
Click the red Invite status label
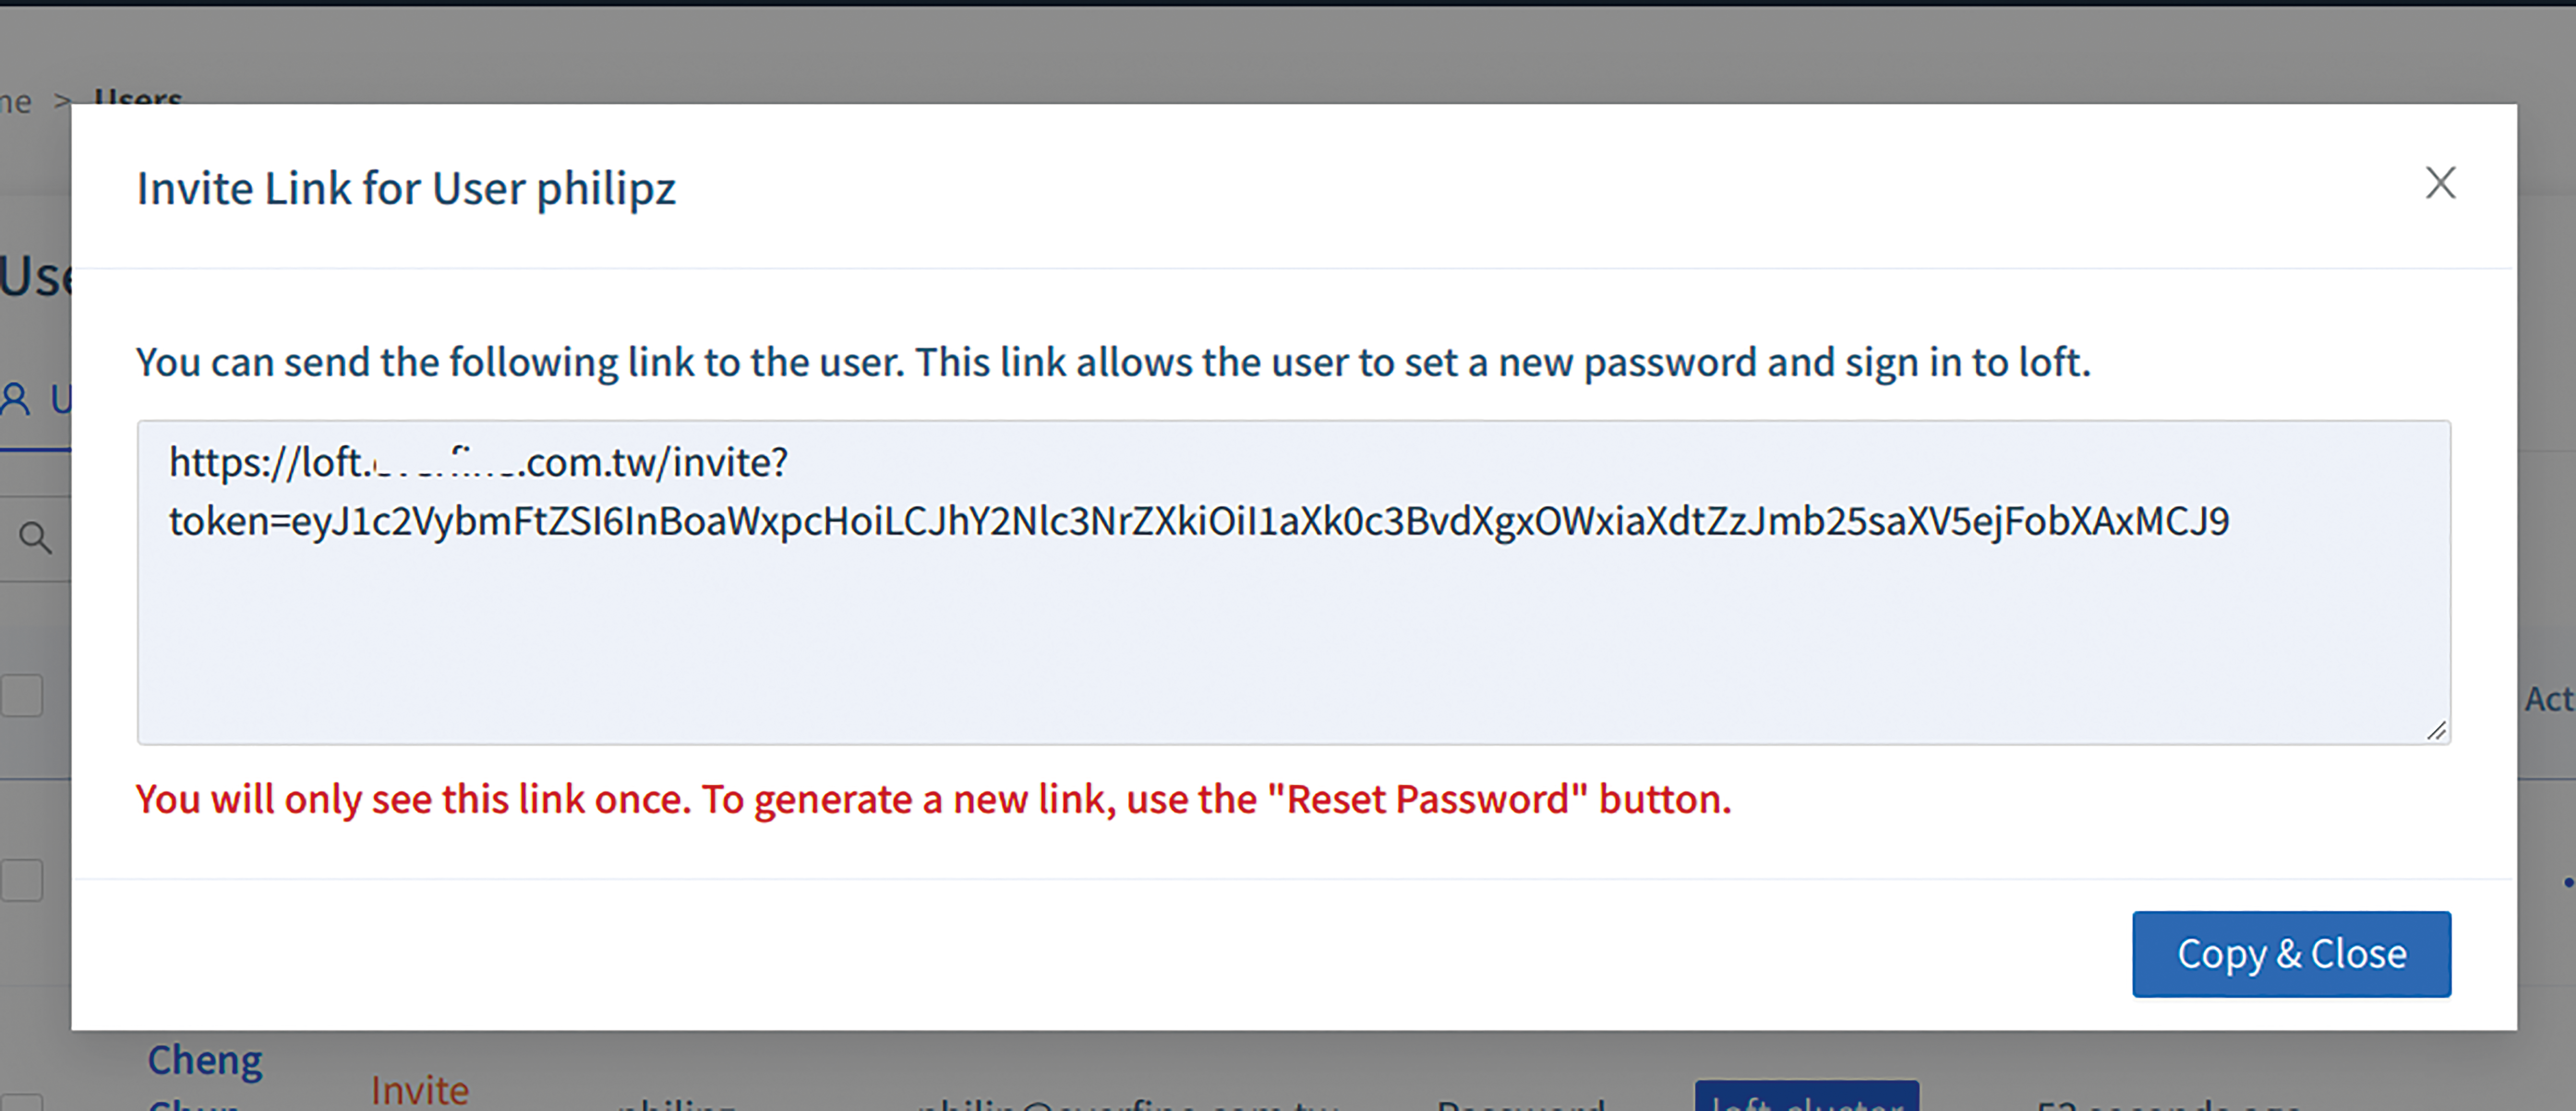[x=419, y=1090]
